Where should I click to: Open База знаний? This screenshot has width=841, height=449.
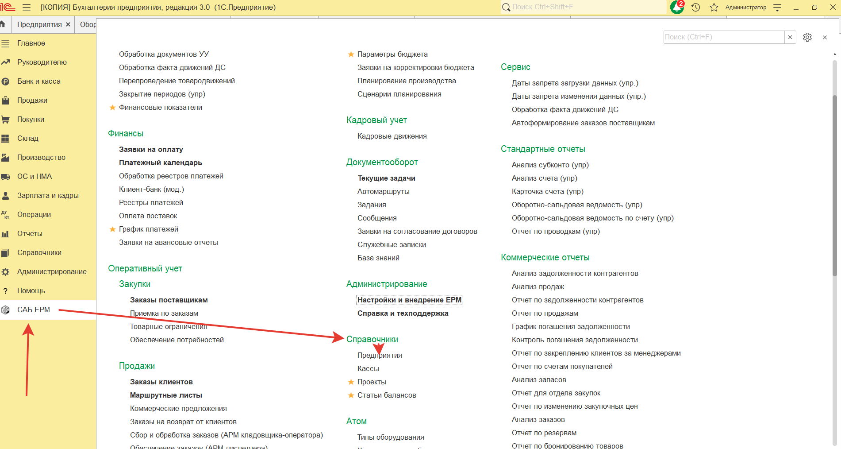point(378,258)
